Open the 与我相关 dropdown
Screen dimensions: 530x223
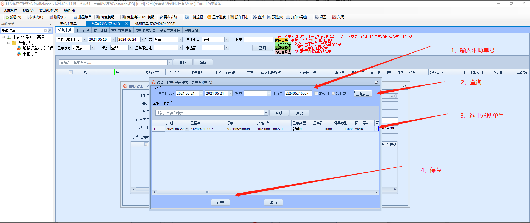pyautogui.click(x=227, y=40)
